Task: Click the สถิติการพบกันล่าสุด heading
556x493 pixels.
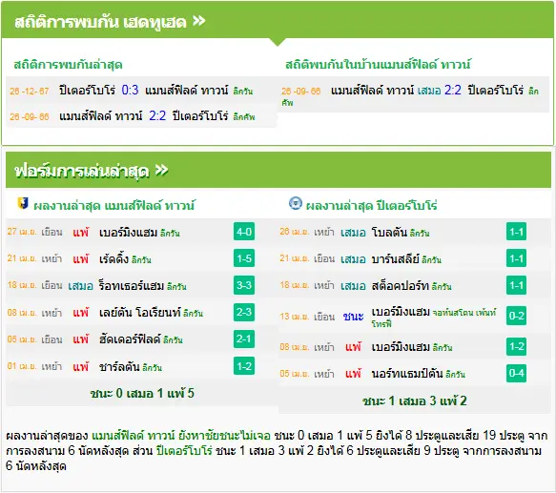Action: (68, 65)
